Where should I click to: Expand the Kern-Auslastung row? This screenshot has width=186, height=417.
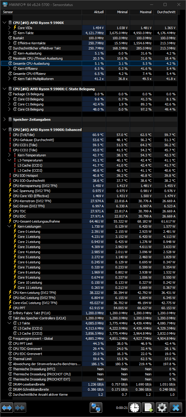point(9,53)
